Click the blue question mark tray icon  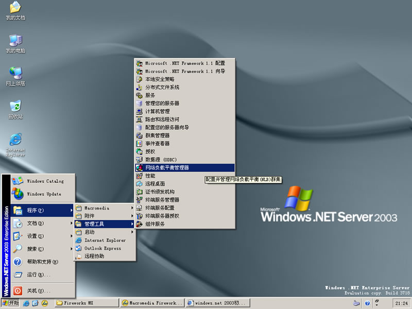(x=367, y=303)
